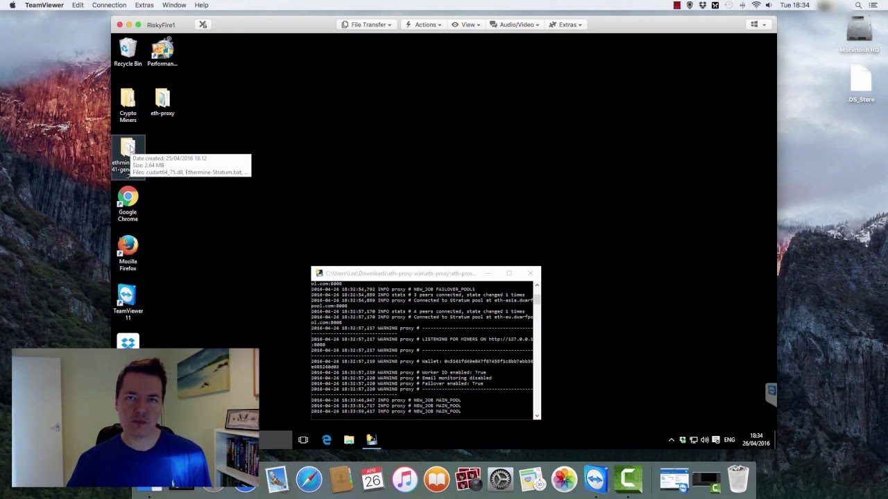Open Spotlight search in menu bar
Screen dimensions: 888x499
pos(858,5)
